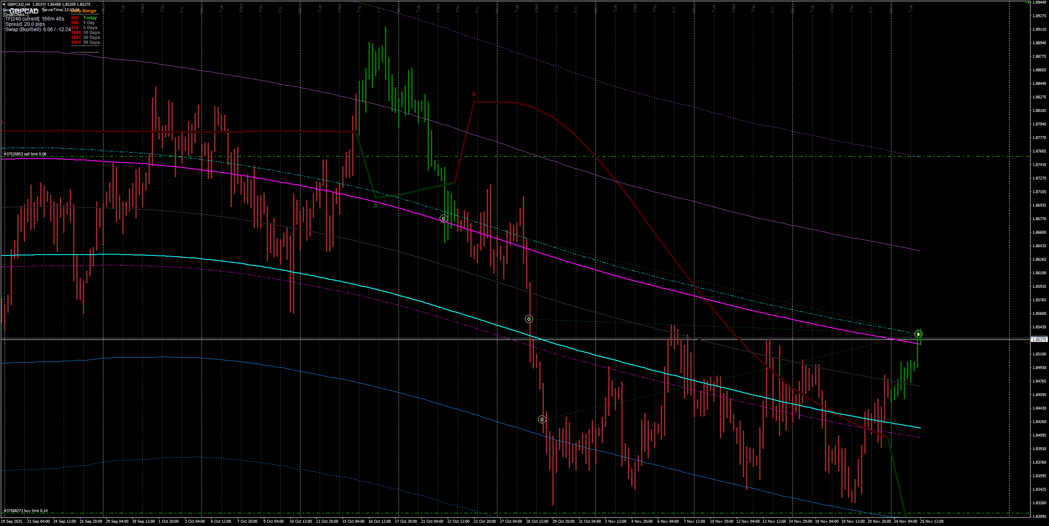The width and height of the screenshot is (1049, 526).
Task: Click the [OrderCheck..] label
Action: click(x=16, y=15)
